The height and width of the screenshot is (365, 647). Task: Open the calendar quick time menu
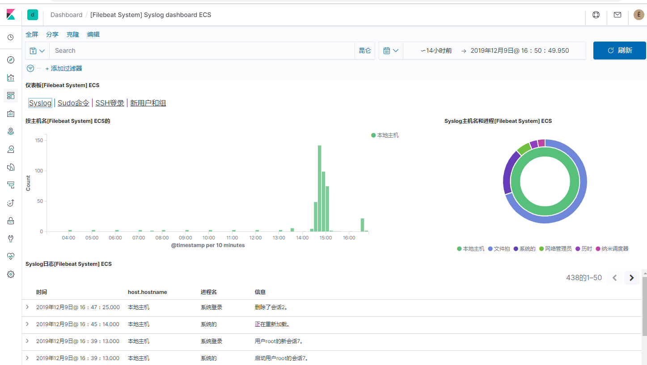pyautogui.click(x=391, y=50)
